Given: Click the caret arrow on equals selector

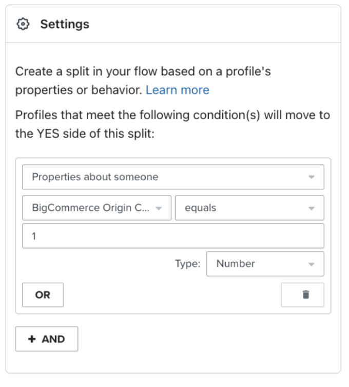Looking at the screenshot, I should (x=311, y=208).
